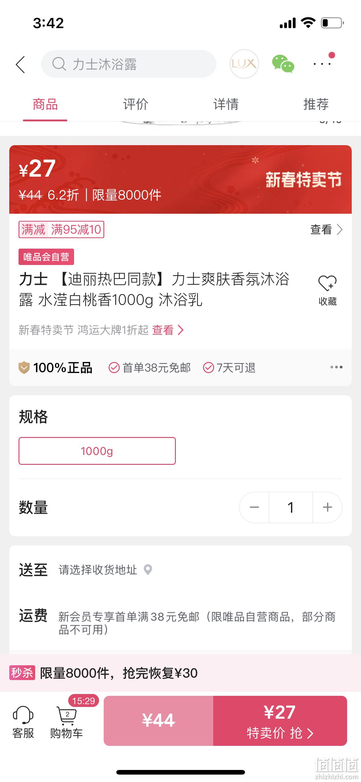Switch to the 详情 tab

click(226, 104)
